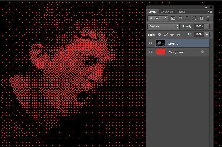Viewport: 222px width, 147px height.
Task: Lock transparent pixels icon
Action: coord(159,35)
